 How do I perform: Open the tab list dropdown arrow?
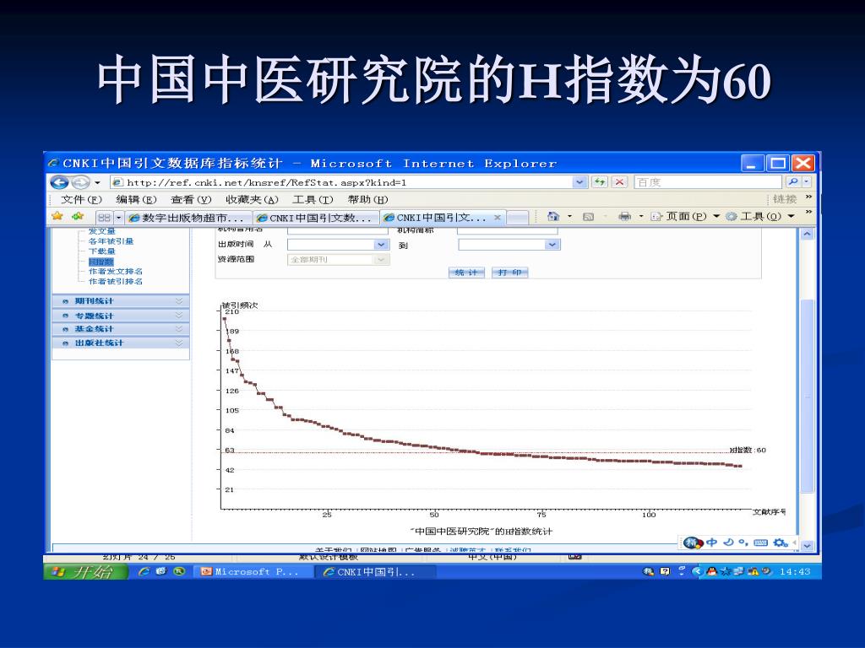[118, 218]
